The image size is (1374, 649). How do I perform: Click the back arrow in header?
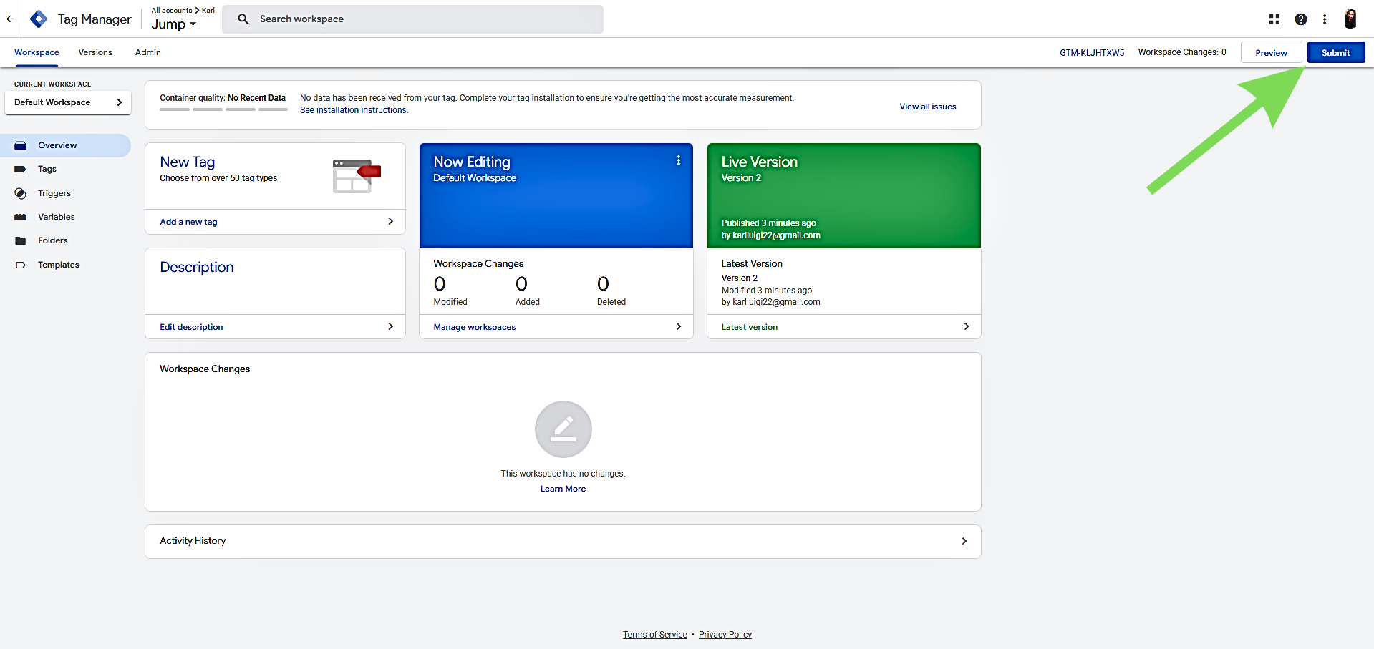tap(10, 19)
